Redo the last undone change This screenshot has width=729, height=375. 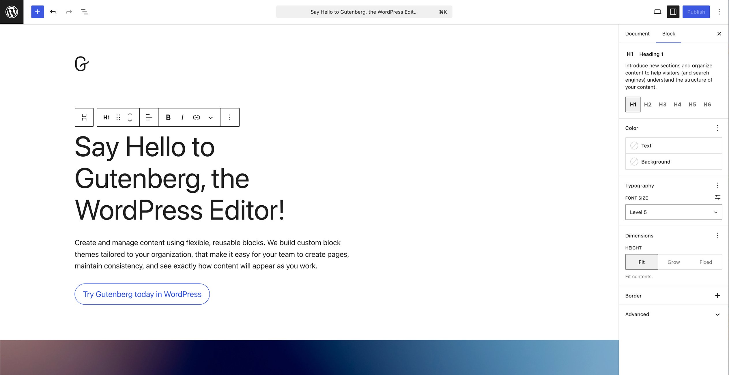(69, 12)
